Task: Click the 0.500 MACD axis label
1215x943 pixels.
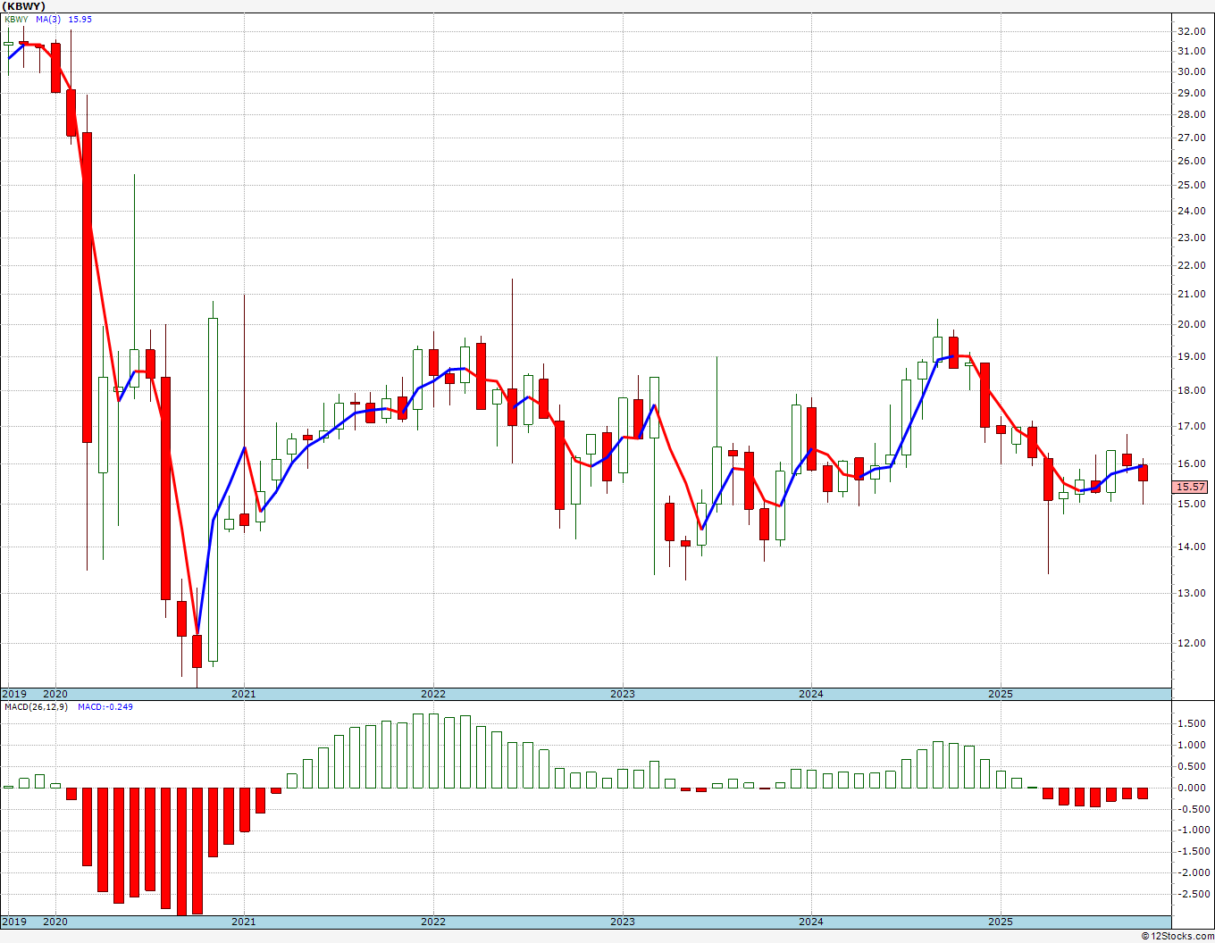Action: [1194, 766]
